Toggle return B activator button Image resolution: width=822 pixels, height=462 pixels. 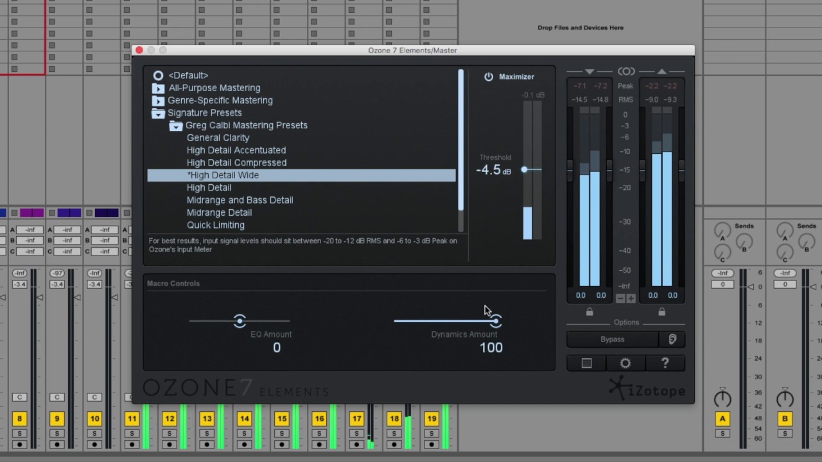coord(785,418)
